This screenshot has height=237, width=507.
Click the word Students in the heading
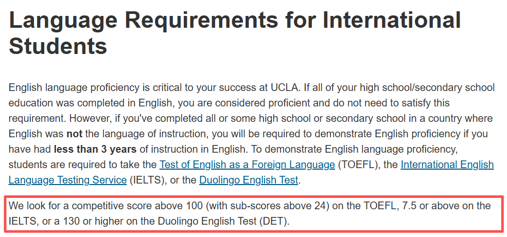point(58,46)
